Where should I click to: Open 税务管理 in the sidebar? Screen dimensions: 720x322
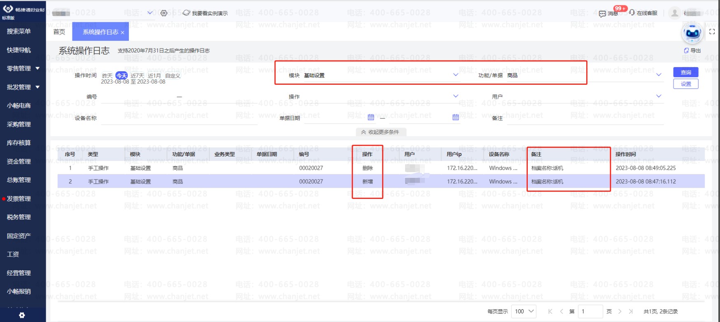click(19, 217)
